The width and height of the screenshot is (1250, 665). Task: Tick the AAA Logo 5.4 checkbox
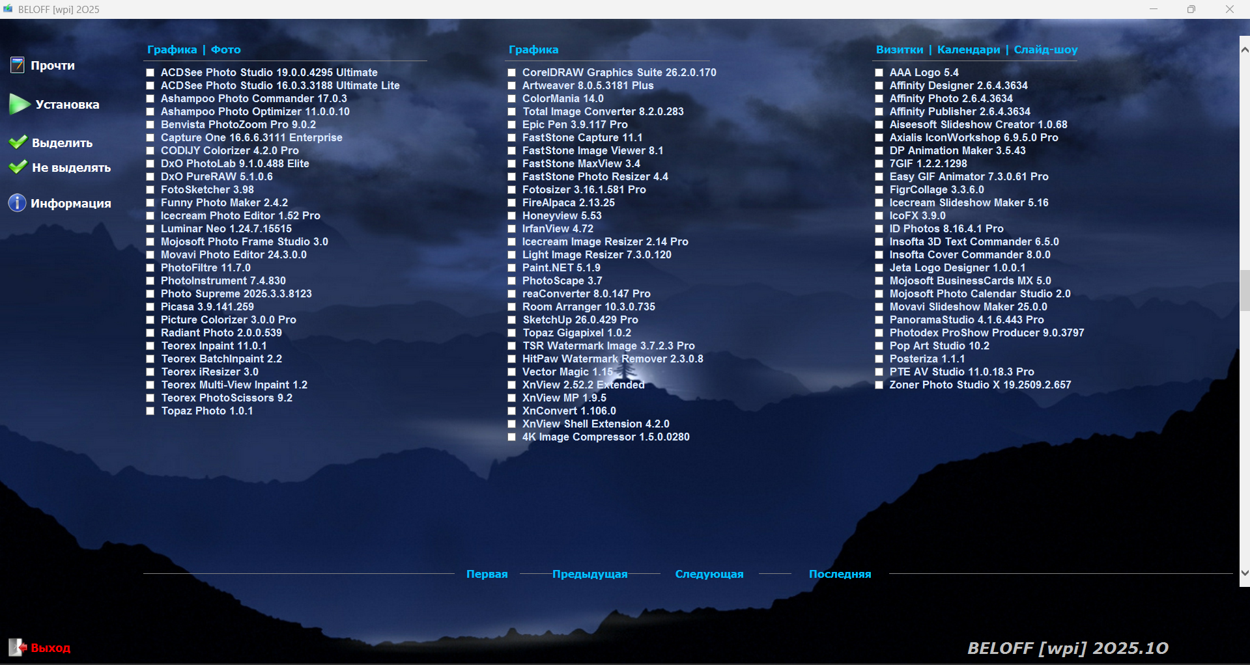coord(879,73)
